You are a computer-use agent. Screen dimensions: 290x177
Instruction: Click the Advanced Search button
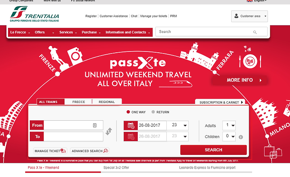pyautogui.click(x=90, y=151)
